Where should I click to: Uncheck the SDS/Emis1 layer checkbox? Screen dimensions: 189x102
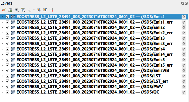pos(7,17)
